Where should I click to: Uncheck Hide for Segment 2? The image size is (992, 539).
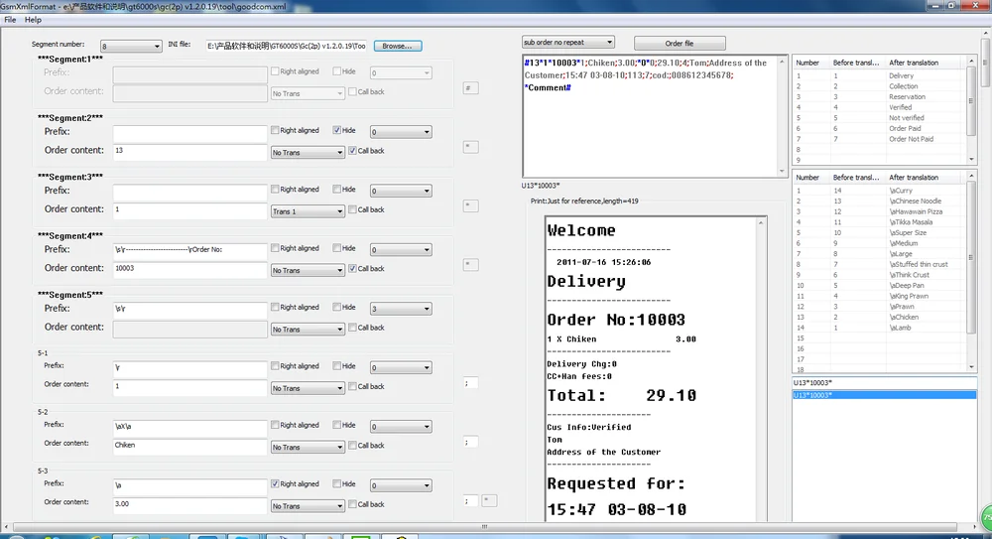point(336,130)
